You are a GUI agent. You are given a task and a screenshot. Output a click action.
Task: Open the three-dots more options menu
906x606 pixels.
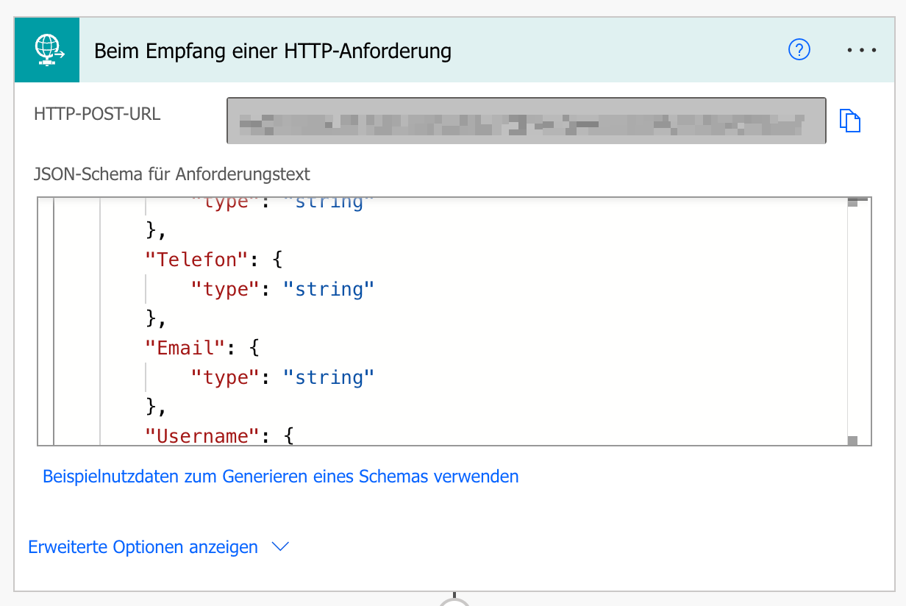pyautogui.click(x=861, y=50)
